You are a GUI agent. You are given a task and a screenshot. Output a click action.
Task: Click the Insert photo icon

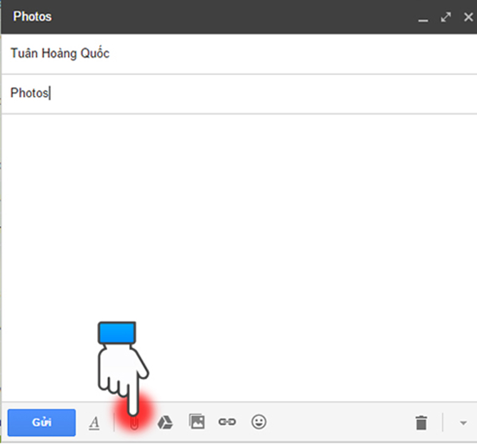coord(197,422)
